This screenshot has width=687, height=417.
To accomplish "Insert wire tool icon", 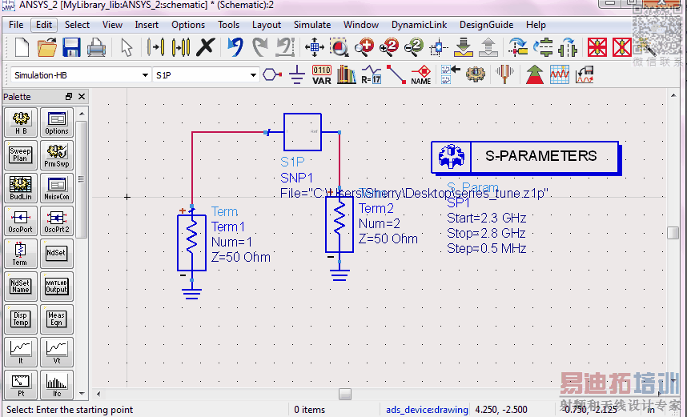I will (396, 75).
